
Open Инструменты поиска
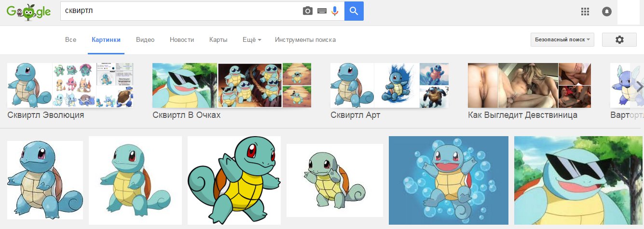click(305, 40)
